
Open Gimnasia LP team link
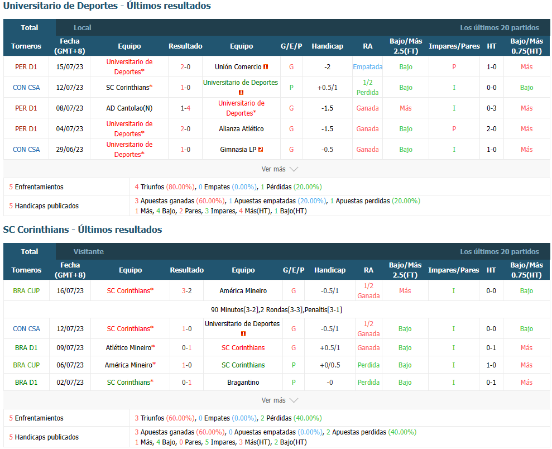pyautogui.click(x=238, y=150)
